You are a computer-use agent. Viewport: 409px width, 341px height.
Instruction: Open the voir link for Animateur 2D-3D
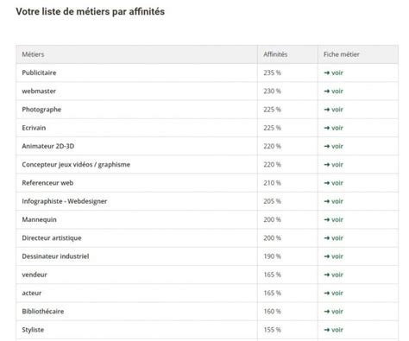(x=334, y=146)
